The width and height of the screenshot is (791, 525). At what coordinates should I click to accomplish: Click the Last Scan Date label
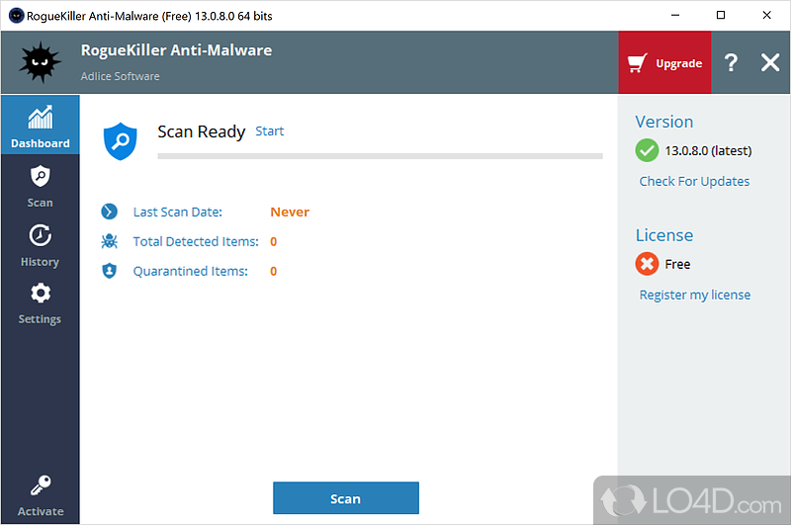pos(178,212)
